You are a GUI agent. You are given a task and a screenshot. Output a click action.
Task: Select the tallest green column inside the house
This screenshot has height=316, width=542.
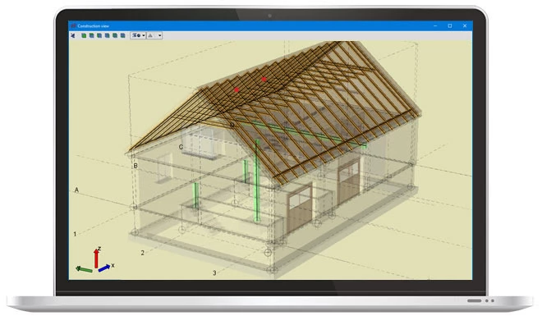(257, 181)
